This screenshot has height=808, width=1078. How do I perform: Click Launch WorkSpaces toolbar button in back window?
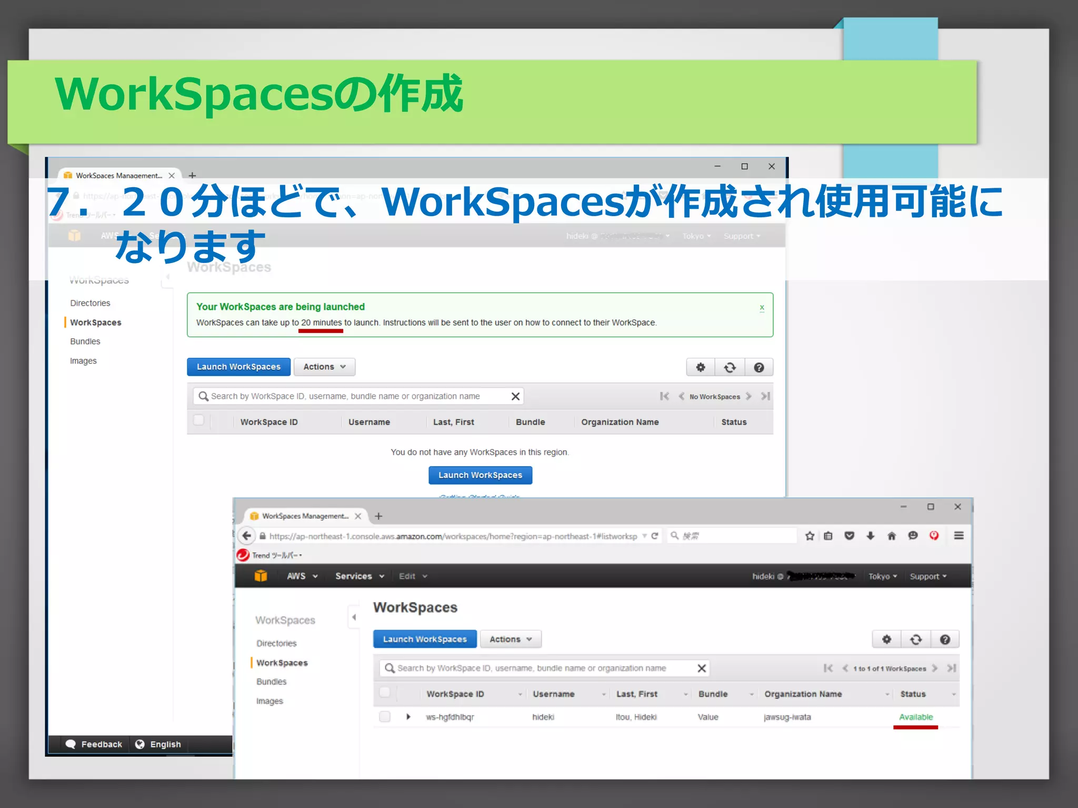(238, 367)
